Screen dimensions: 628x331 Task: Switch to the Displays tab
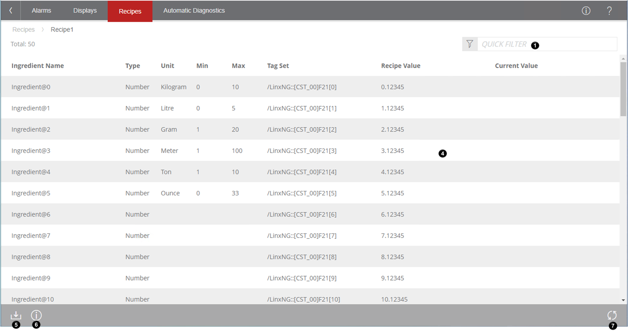[x=85, y=11]
